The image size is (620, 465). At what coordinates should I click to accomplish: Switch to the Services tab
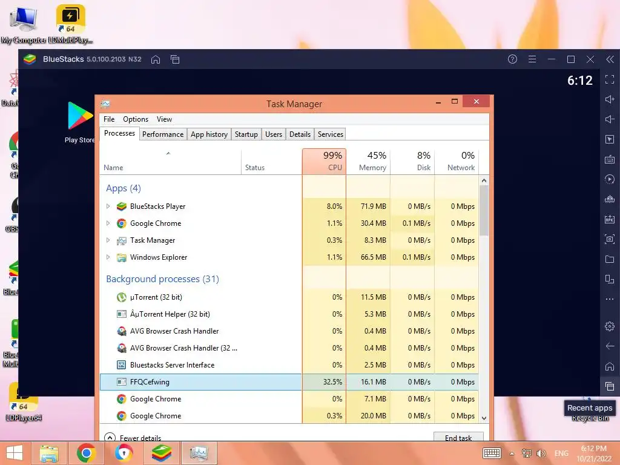click(331, 134)
